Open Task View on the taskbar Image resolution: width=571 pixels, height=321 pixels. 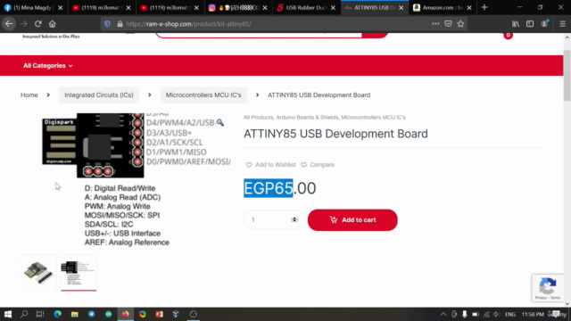click(40, 314)
